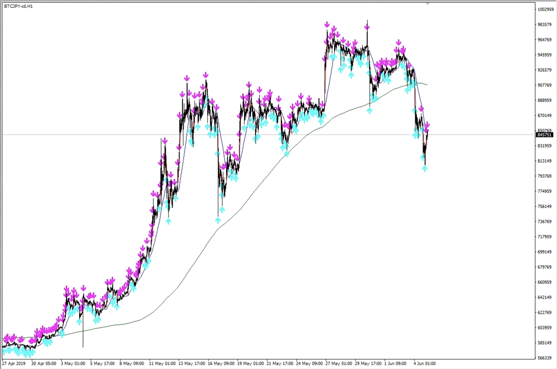Screen dimensions: 557x369
Task: Click price label 717959
Action: [545, 237]
